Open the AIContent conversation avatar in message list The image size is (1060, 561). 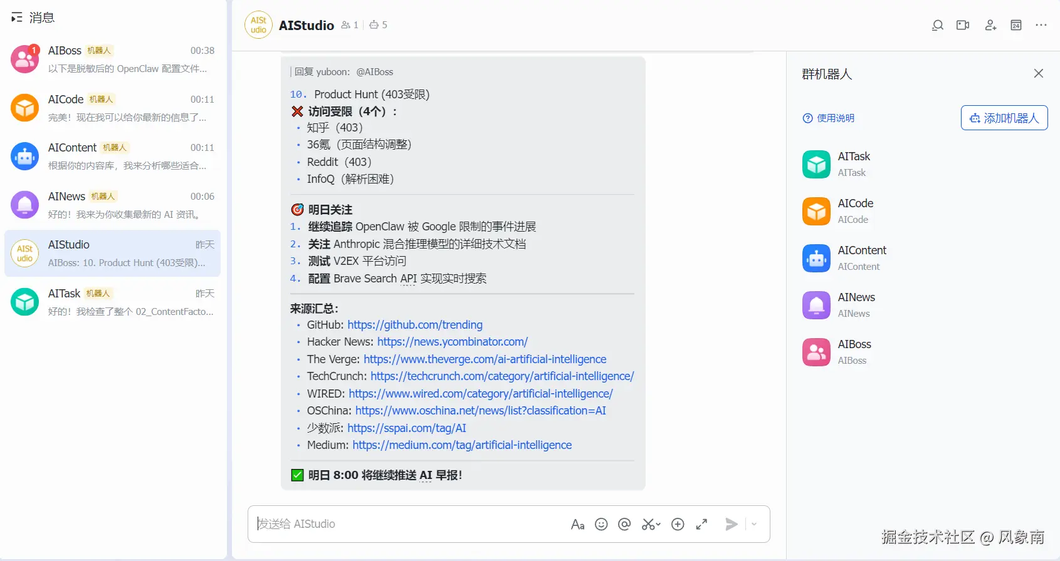[25, 156]
